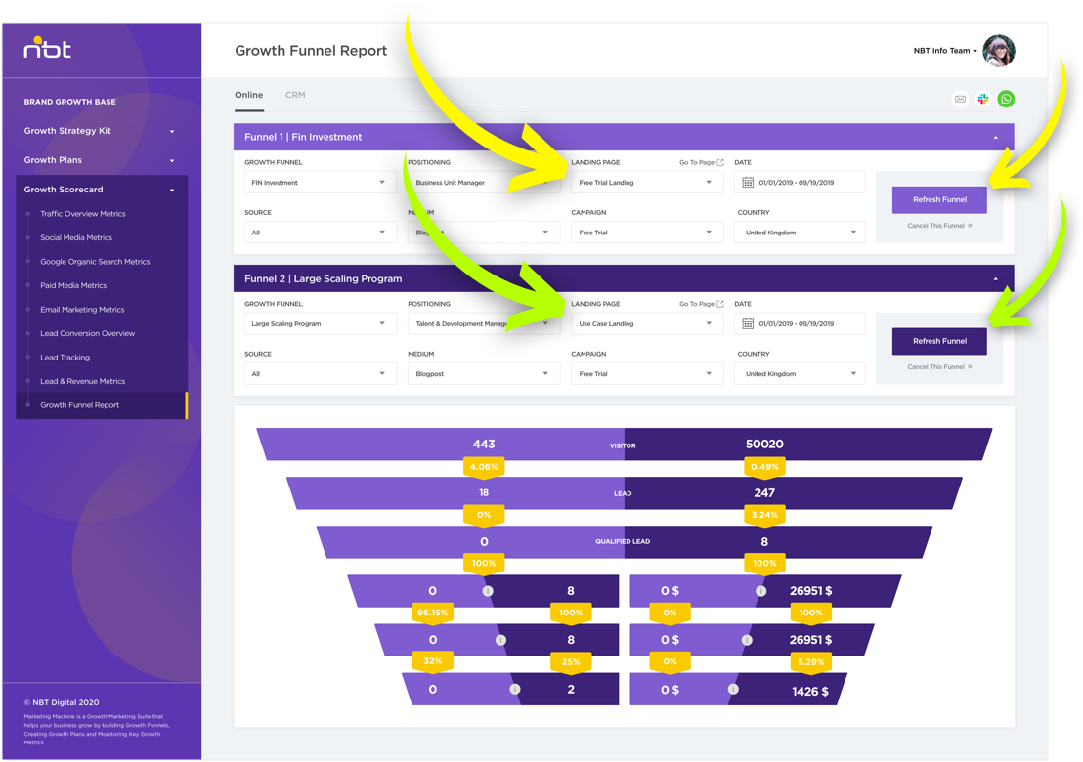Image resolution: width=1083 pixels, height=762 pixels.
Task: Open NBT Info Team account menu
Action: pos(945,51)
